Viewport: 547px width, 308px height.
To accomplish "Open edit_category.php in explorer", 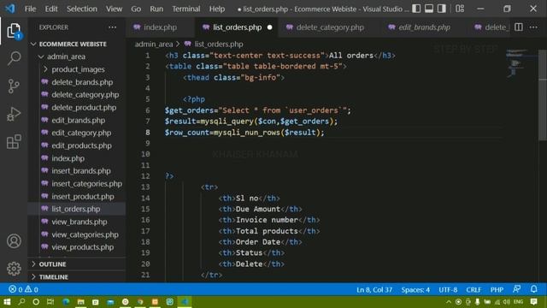I will [x=81, y=133].
